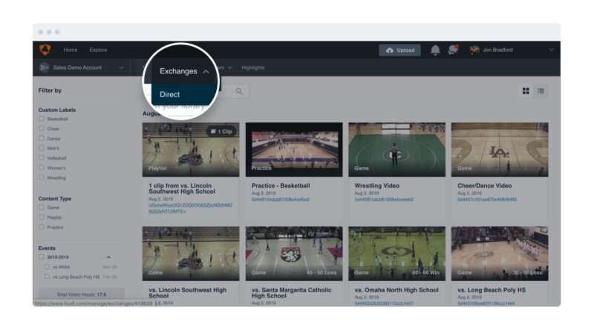Open the Highlights link
This screenshot has height=330, width=594.
[252, 67]
